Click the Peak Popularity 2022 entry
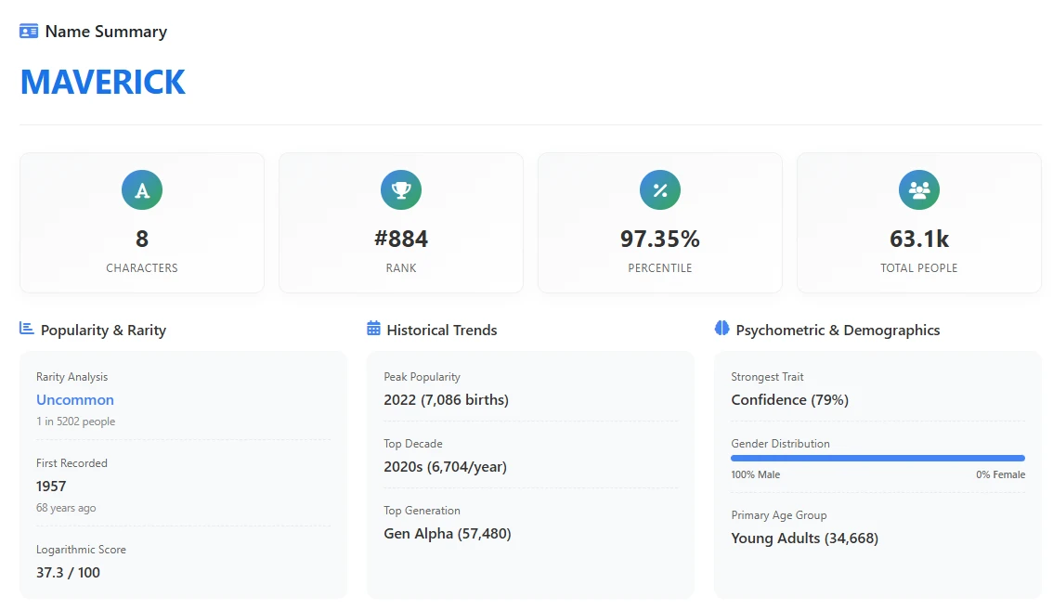Viewport: 1053px width, 610px height. (x=446, y=400)
